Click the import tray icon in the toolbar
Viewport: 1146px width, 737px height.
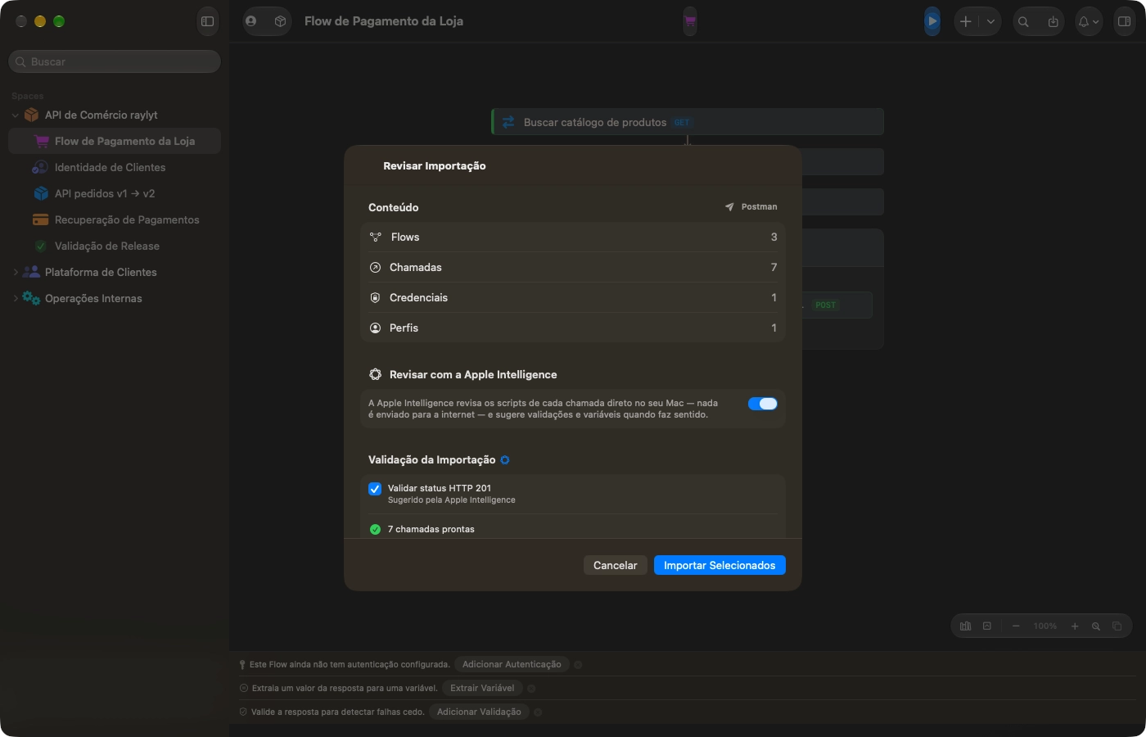(1053, 22)
